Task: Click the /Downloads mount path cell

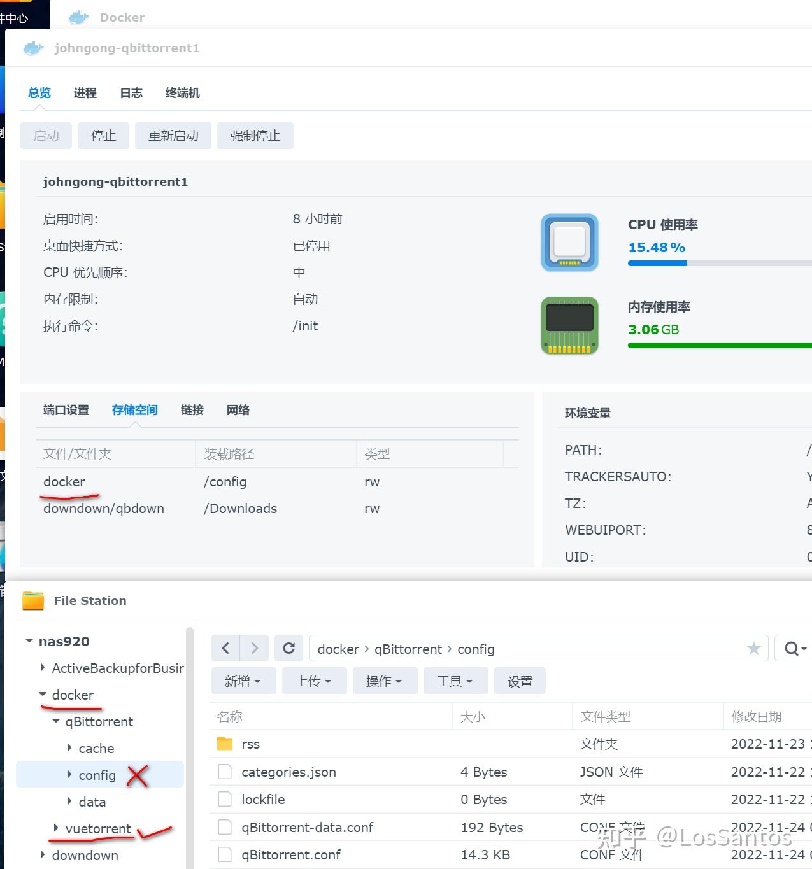Action: (x=240, y=509)
